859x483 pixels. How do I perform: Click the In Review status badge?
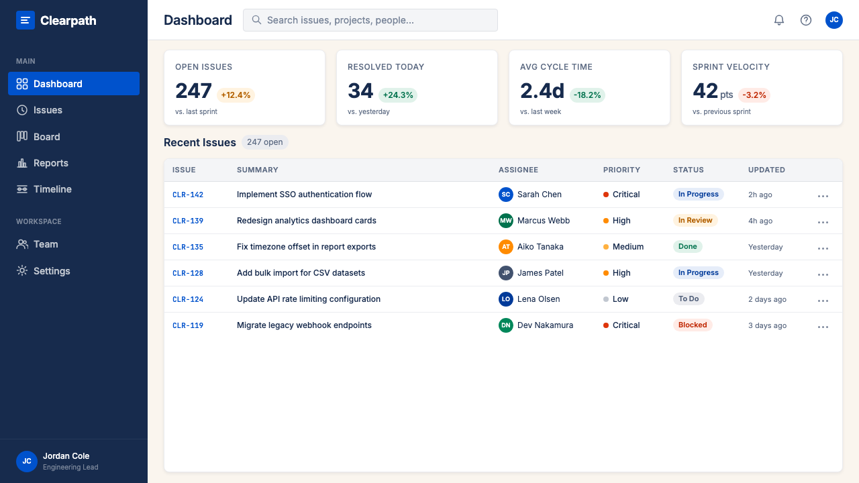pos(695,221)
